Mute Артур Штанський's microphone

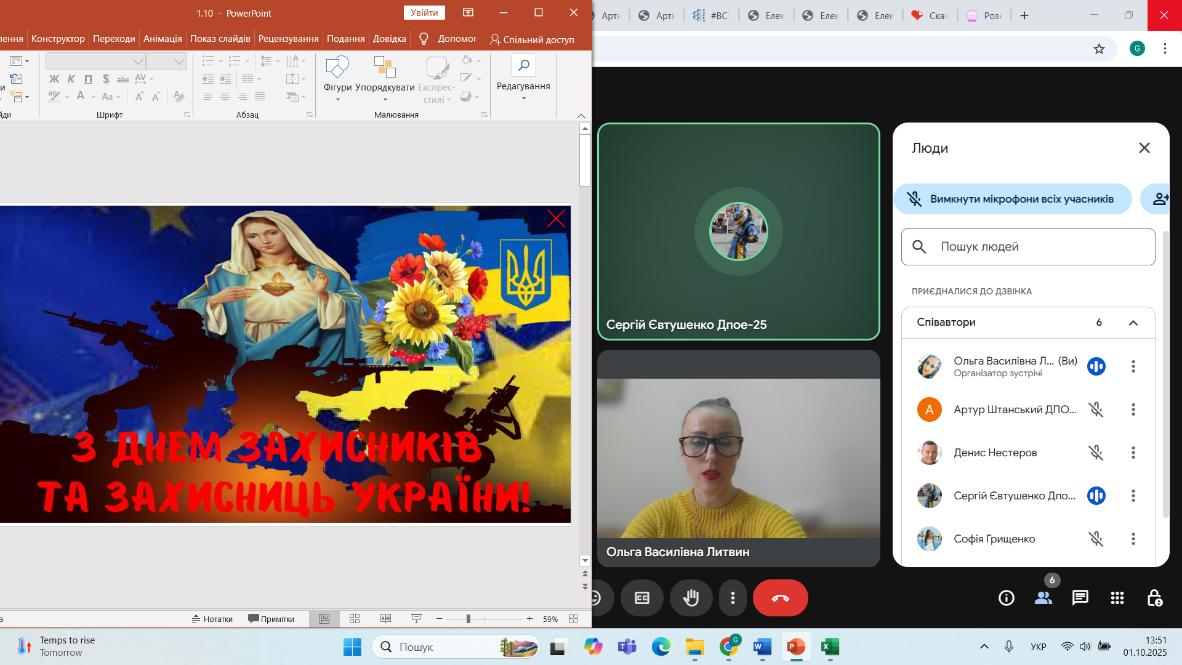pyautogui.click(x=1096, y=409)
